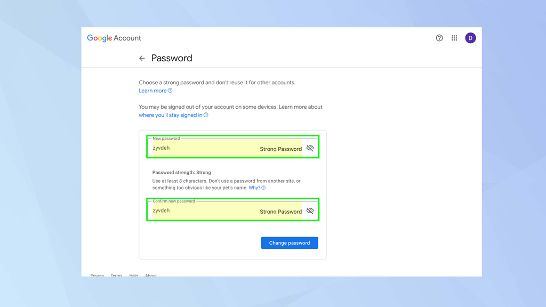Click the Help footer link
This screenshot has width=546, height=307.
[x=133, y=275]
